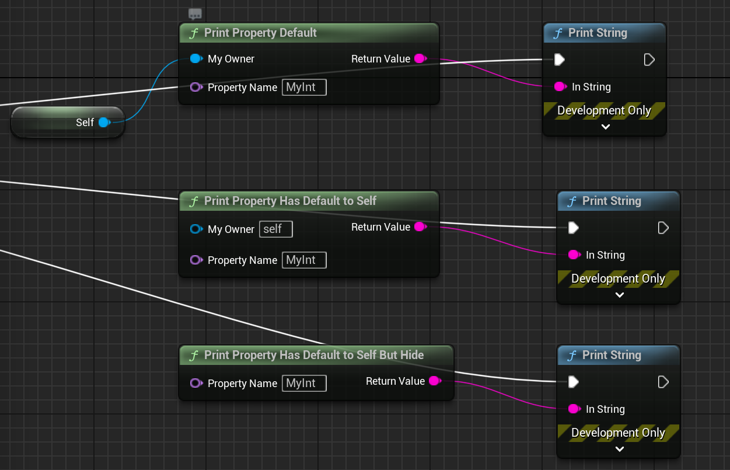Click the self field next to My Owner
Screen dimensions: 730x470
pos(275,229)
